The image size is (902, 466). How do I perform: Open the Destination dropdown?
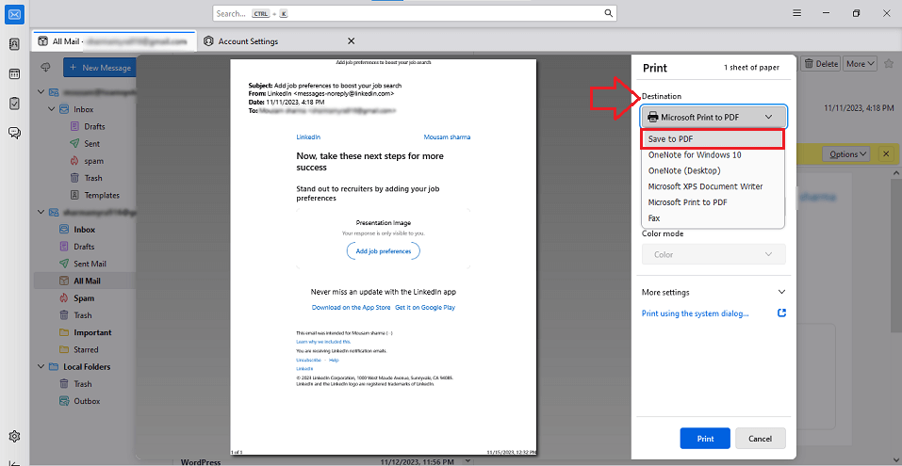[713, 118]
